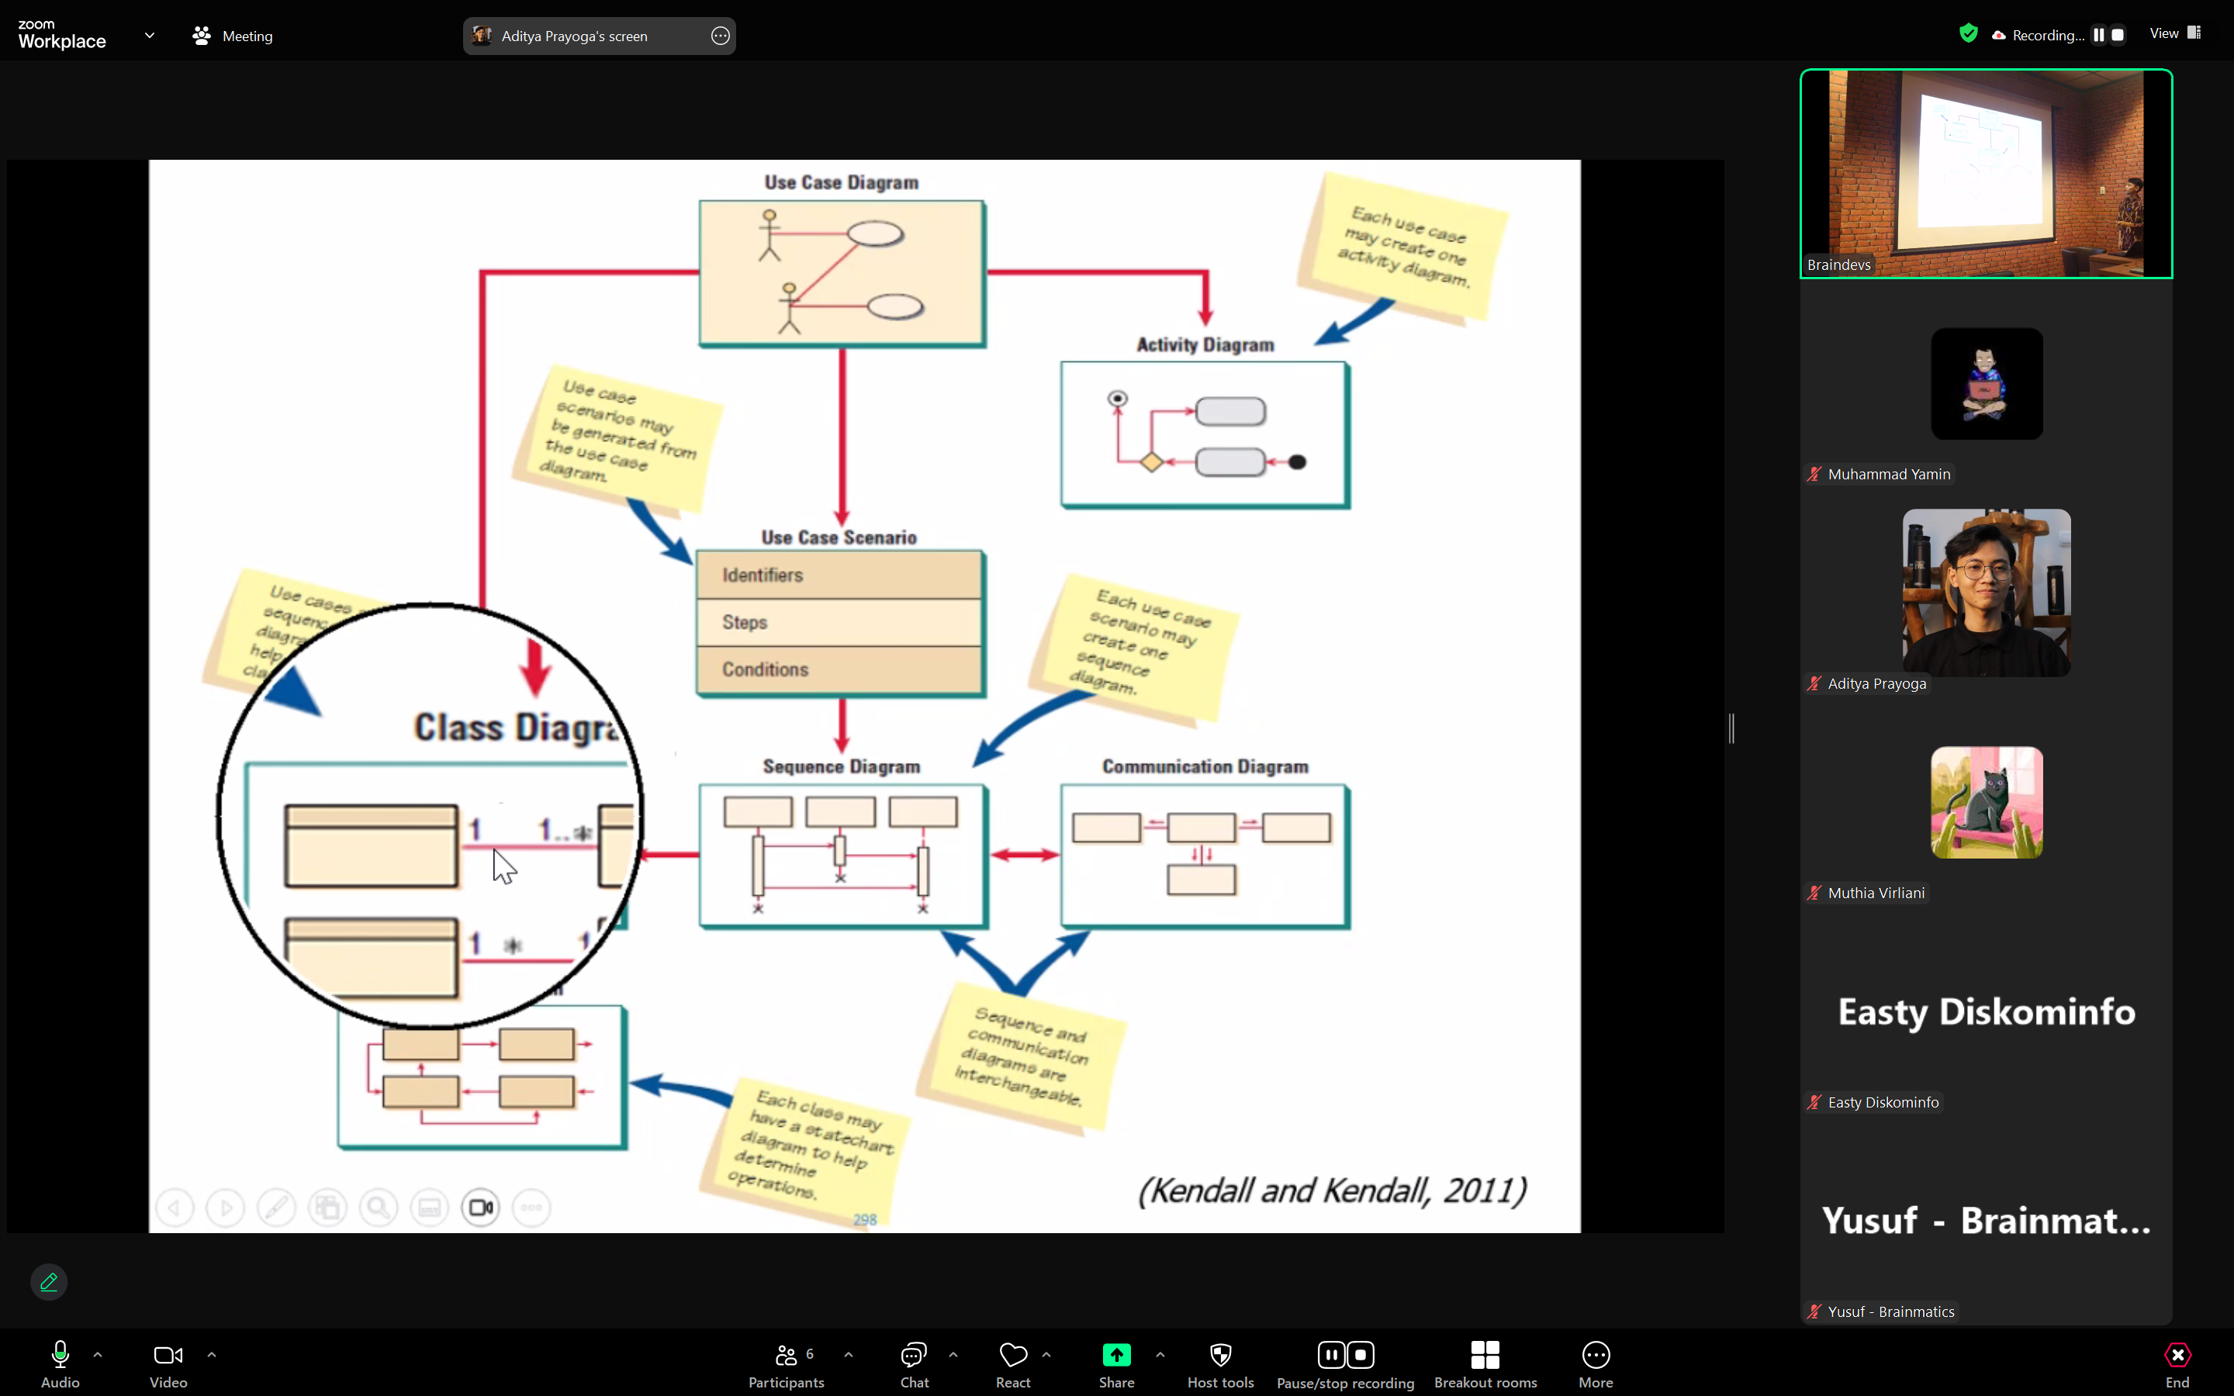Viewport: 2234px width, 1396px height.
Task: Expand audio options arrow next to Audio
Action: (x=98, y=1354)
